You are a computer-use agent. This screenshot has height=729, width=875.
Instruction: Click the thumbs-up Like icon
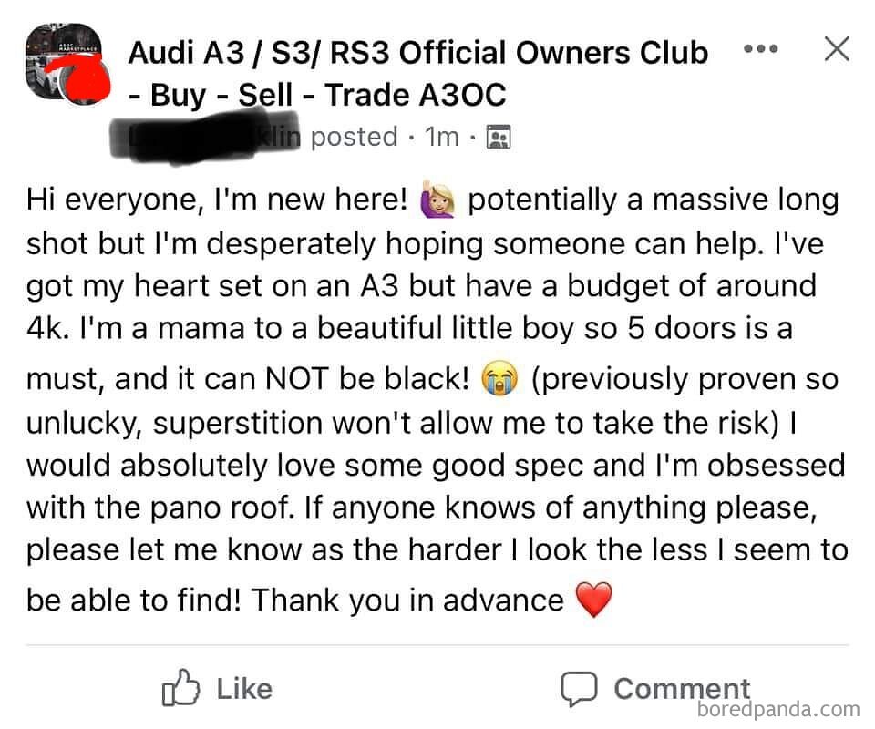pos(180,688)
